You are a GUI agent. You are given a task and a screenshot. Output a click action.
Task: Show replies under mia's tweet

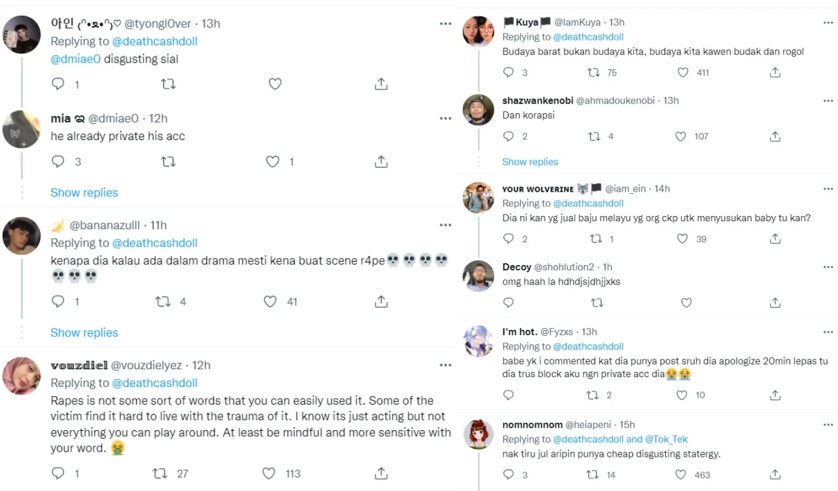pos(84,192)
